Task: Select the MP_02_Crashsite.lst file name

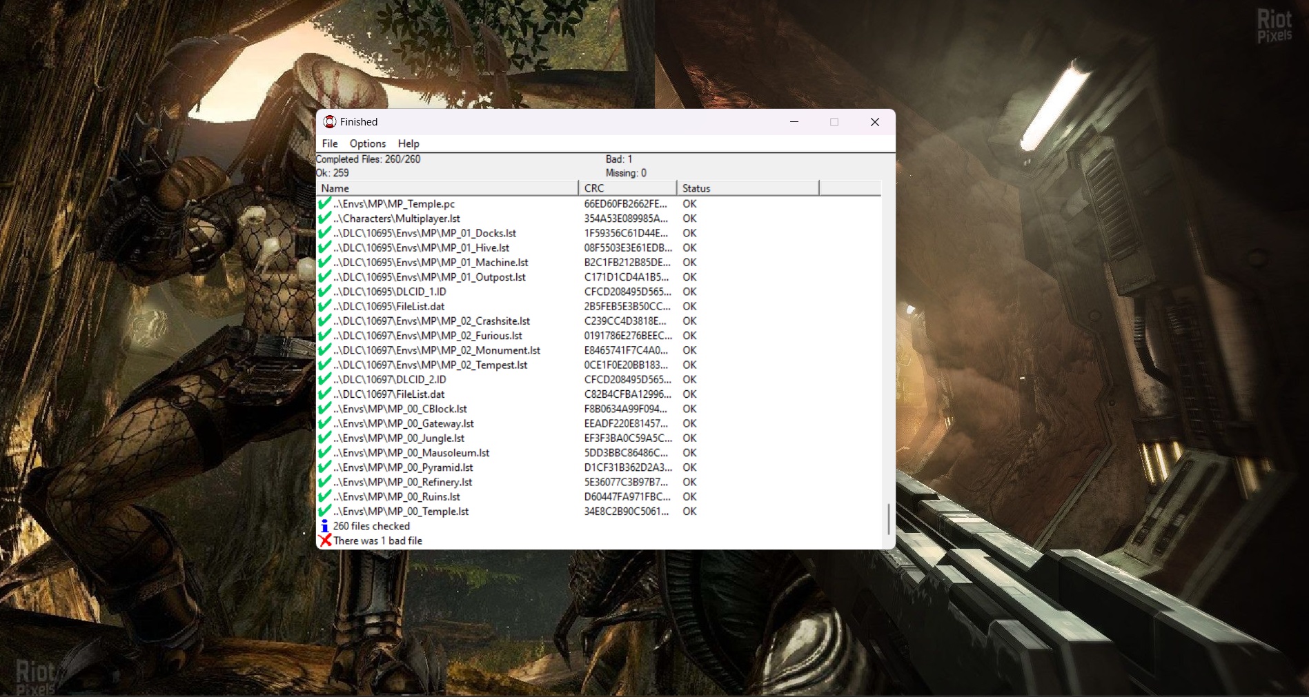Action: (x=432, y=321)
